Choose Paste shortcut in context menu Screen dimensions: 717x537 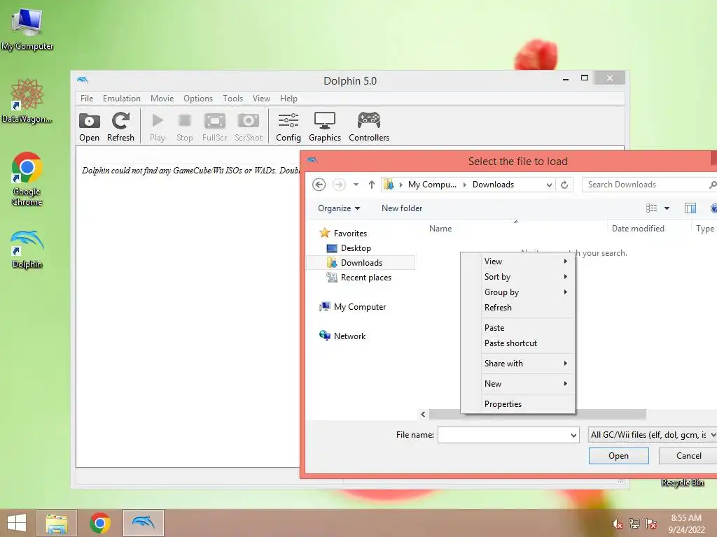(517, 343)
